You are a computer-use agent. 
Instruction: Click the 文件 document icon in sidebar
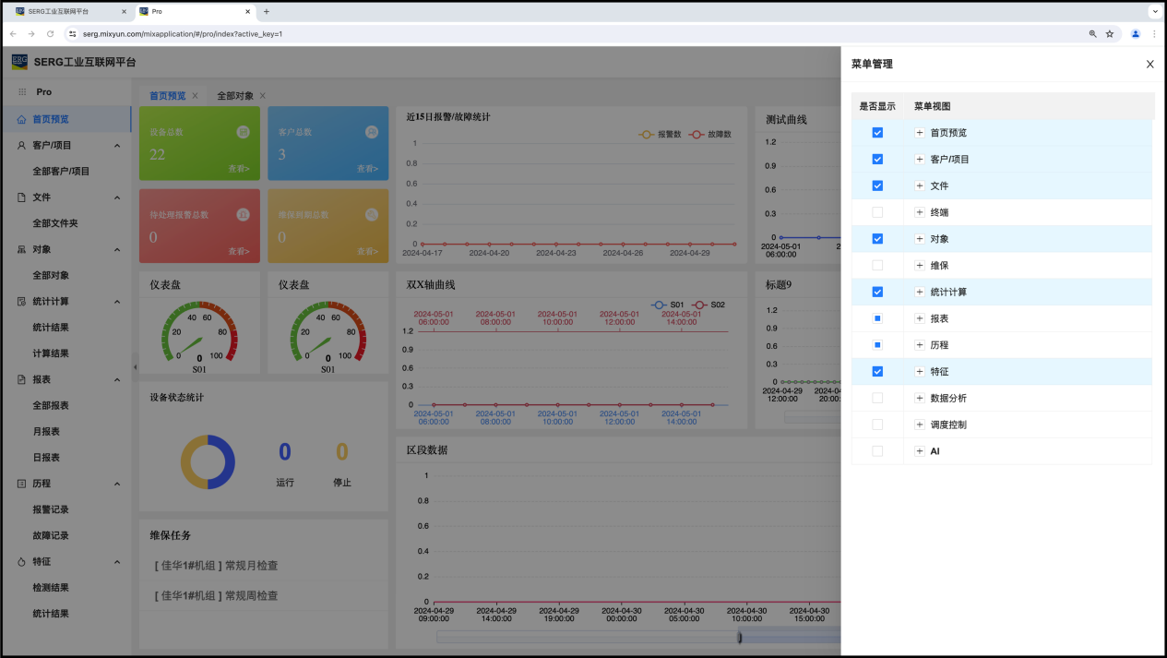21,197
